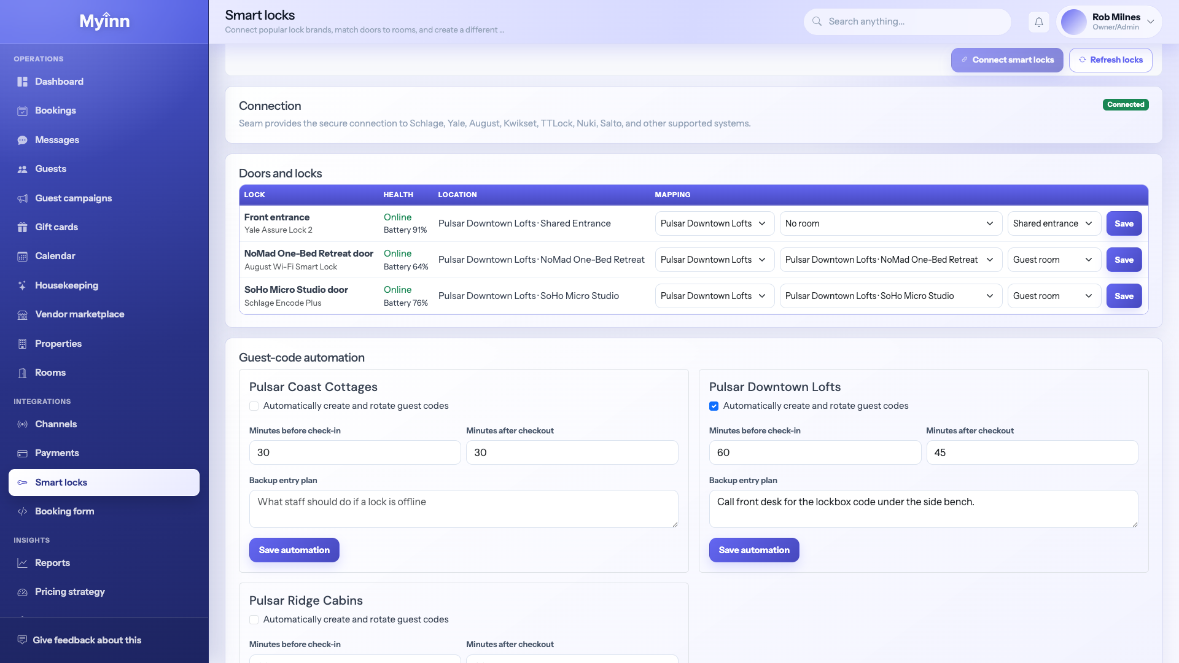1179x663 pixels.
Task: Save mapping for the Front entrance lock
Action: 1124,223
